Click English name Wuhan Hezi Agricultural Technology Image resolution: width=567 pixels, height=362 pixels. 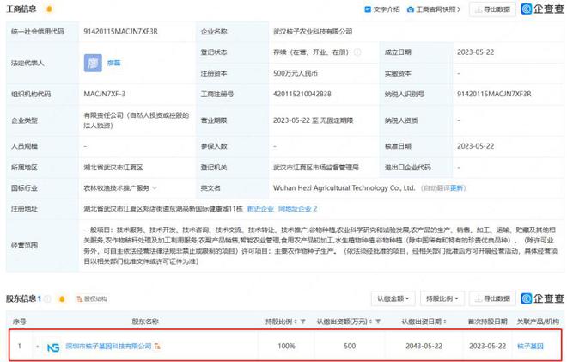point(344,188)
